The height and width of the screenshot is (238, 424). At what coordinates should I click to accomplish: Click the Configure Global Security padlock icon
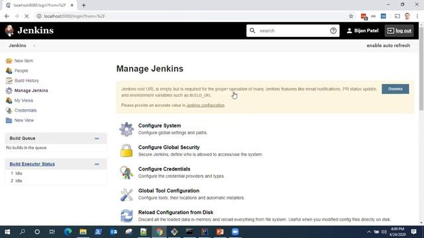pos(127,151)
